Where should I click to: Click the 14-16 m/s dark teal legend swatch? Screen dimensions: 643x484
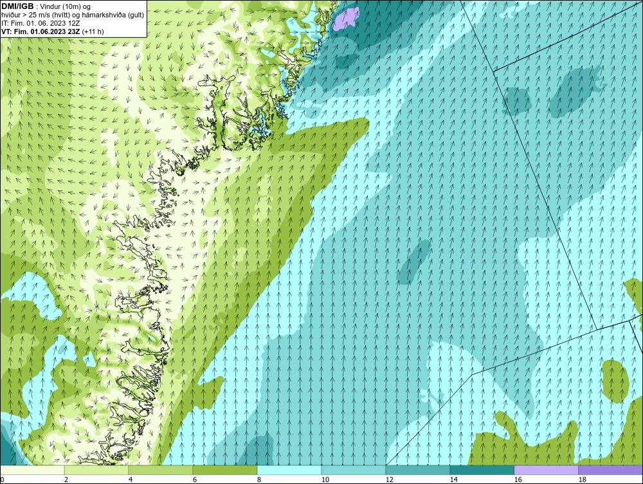pyautogui.click(x=482, y=471)
